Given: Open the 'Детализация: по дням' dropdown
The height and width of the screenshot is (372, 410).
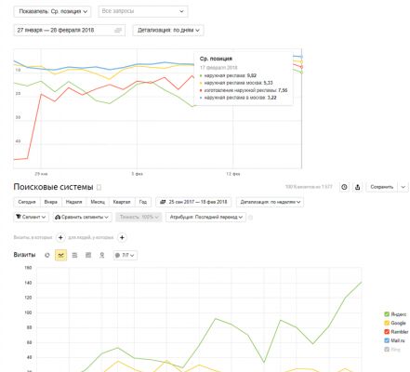Looking at the screenshot, I should [x=168, y=30].
